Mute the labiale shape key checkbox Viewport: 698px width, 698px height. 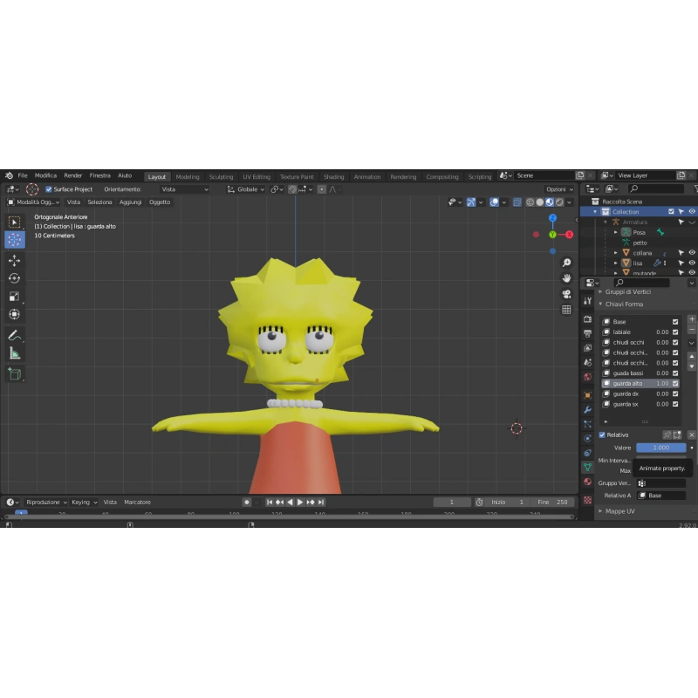tap(675, 332)
